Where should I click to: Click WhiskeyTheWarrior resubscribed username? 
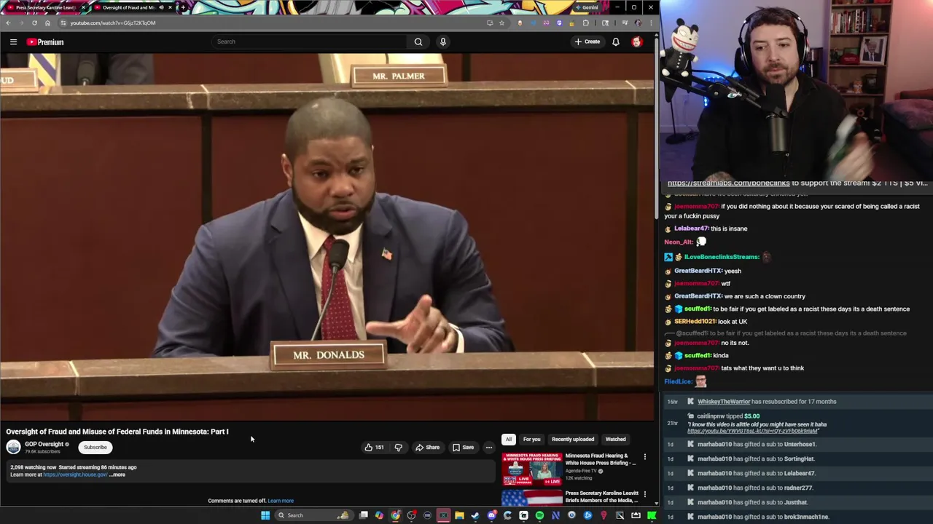[723, 402]
